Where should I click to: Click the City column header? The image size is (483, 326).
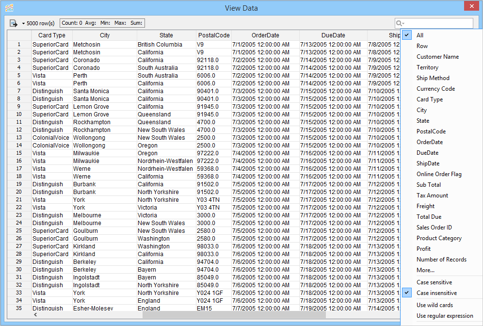pyautogui.click(x=105, y=35)
